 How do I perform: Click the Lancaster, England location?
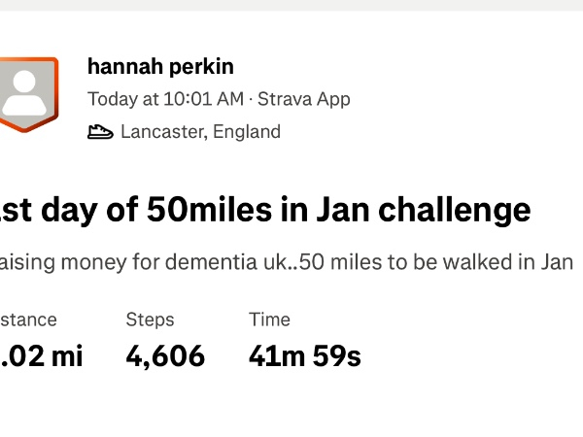tap(200, 132)
